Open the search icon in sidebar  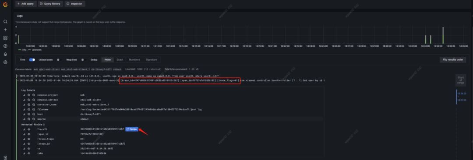[5, 22]
